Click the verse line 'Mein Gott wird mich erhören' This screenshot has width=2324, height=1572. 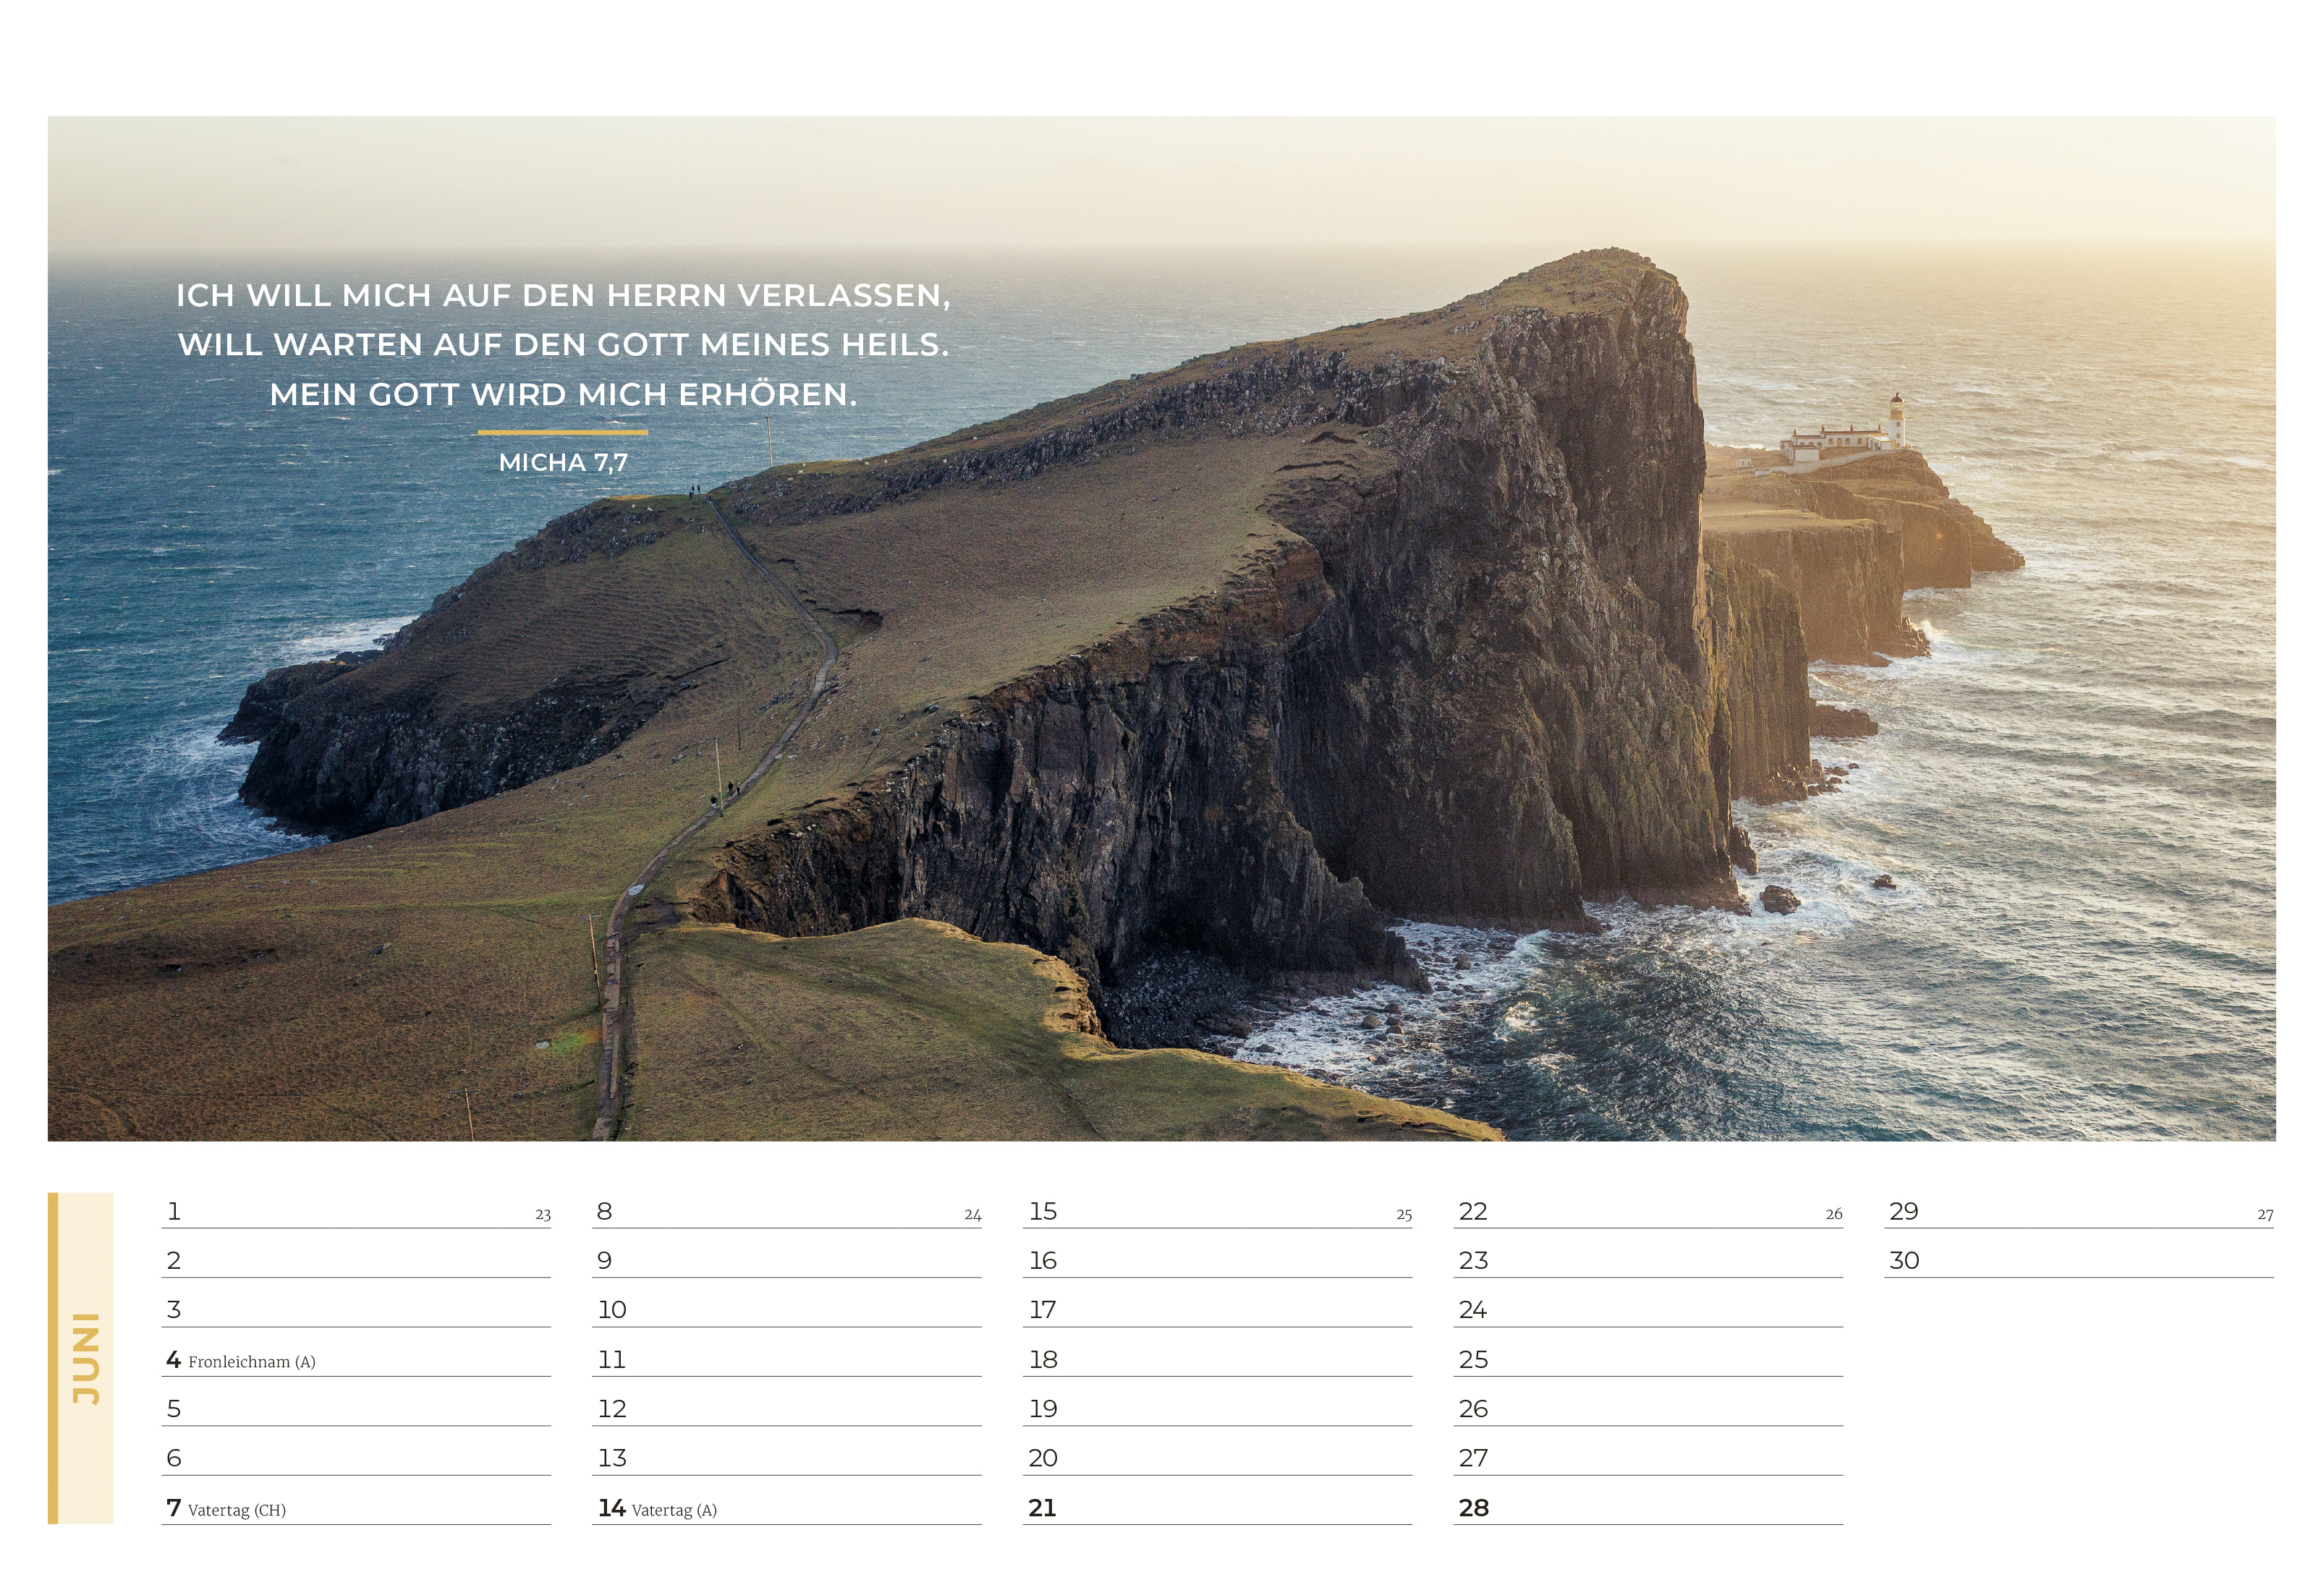[x=563, y=394]
